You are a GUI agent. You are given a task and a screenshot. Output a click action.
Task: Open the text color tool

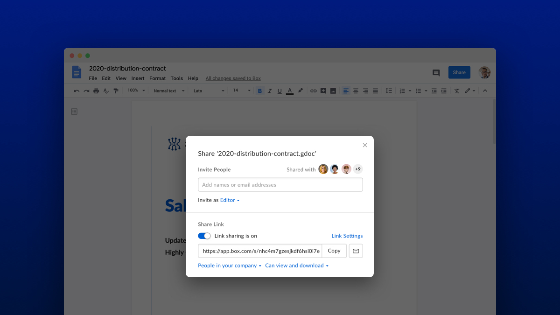289,91
